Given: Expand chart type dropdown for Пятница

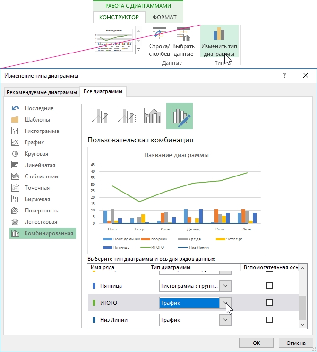Looking at the screenshot, I should (x=226, y=286).
